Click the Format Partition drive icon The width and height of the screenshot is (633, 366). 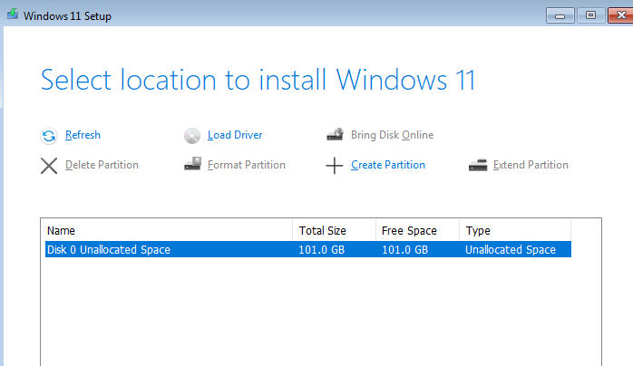point(192,164)
